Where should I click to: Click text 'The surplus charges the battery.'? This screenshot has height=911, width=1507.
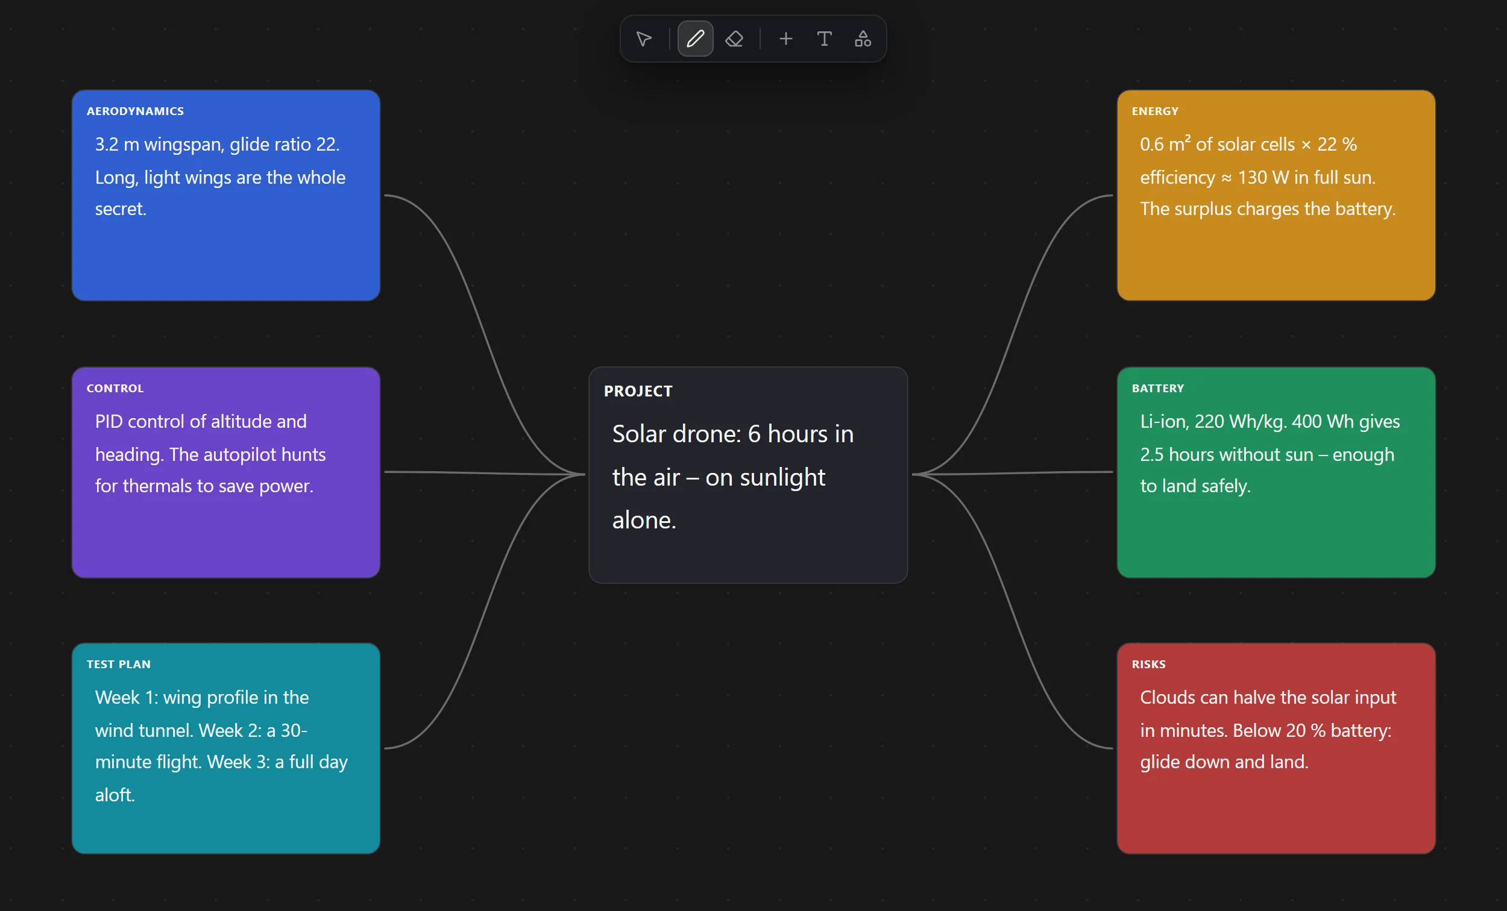click(x=1268, y=208)
